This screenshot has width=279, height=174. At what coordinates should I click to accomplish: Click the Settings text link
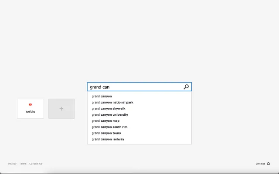pos(260,164)
